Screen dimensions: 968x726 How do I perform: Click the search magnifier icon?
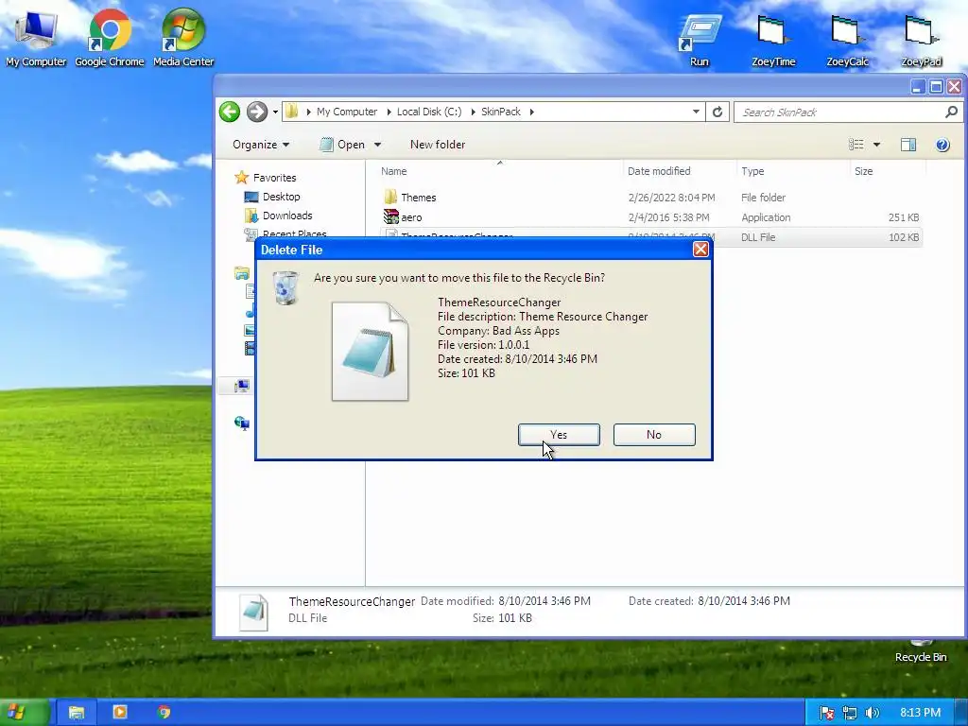pyautogui.click(x=951, y=112)
